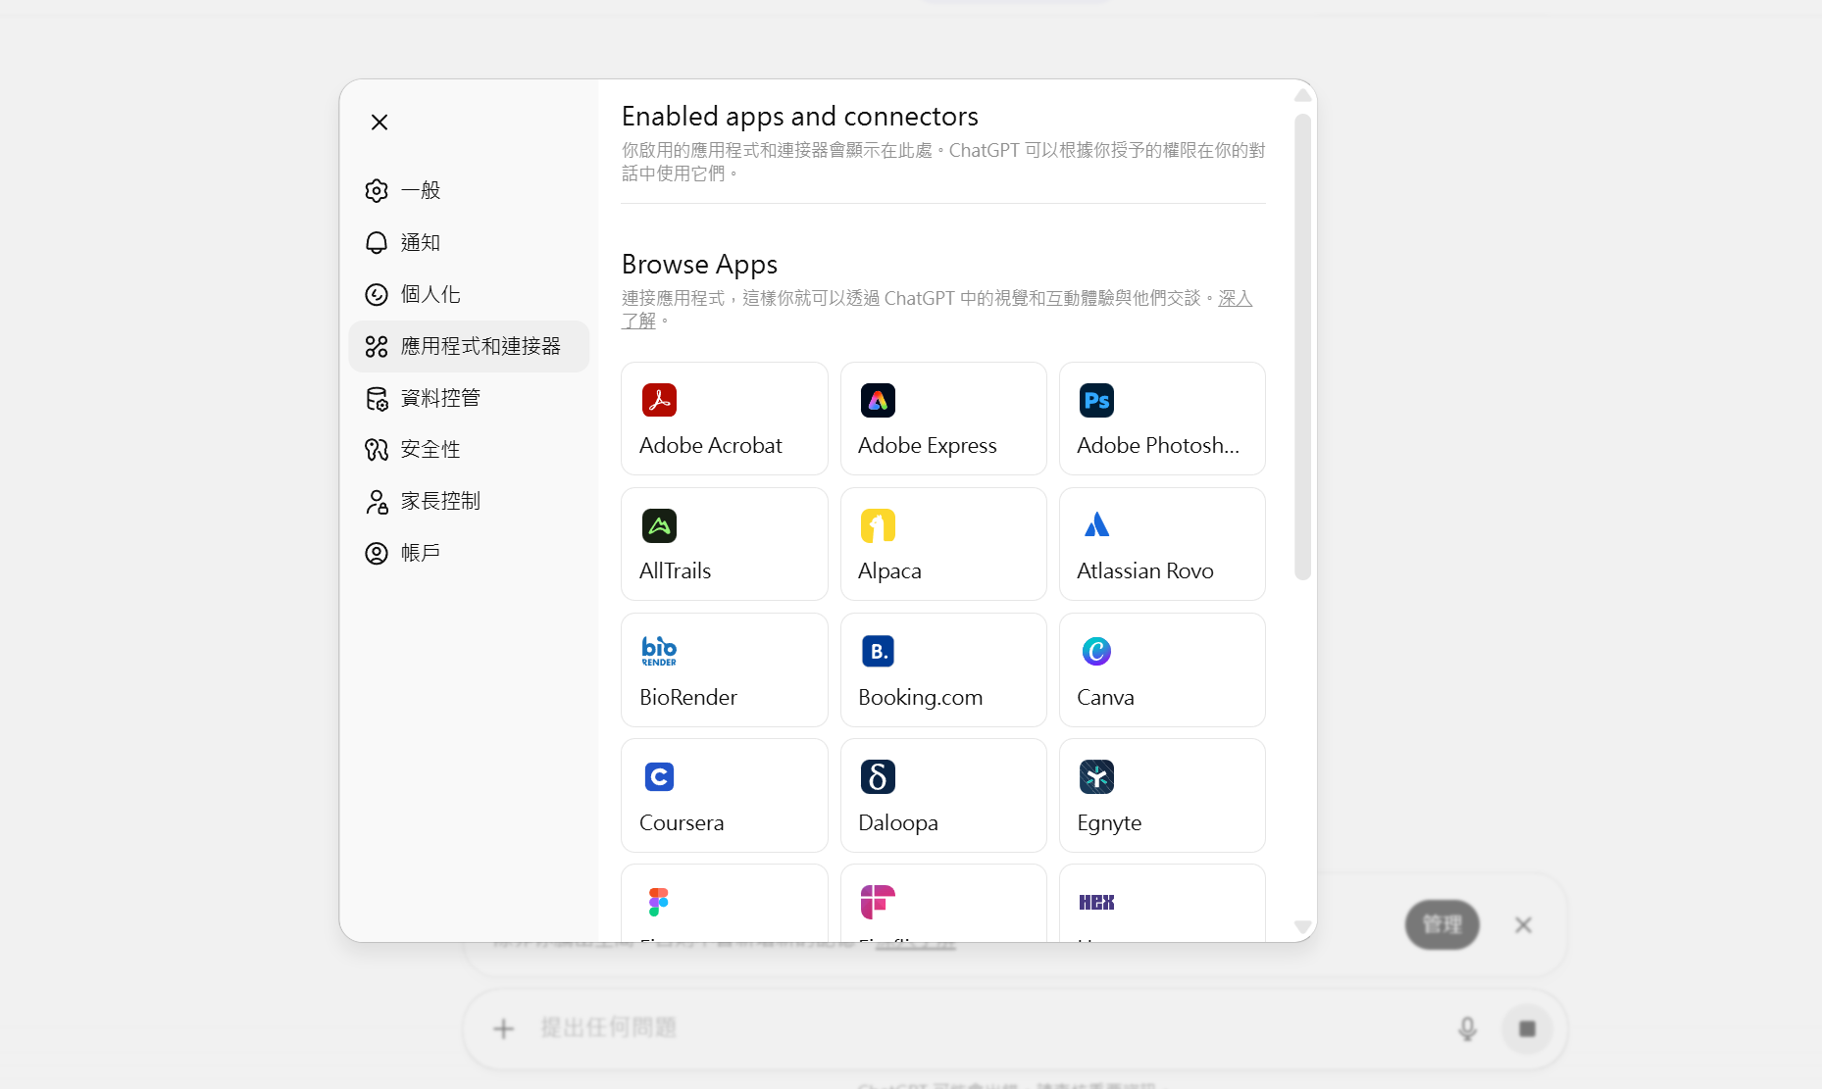This screenshot has width=1822, height=1089.
Task: Close the settings dialog with X
Action: [380, 123]
